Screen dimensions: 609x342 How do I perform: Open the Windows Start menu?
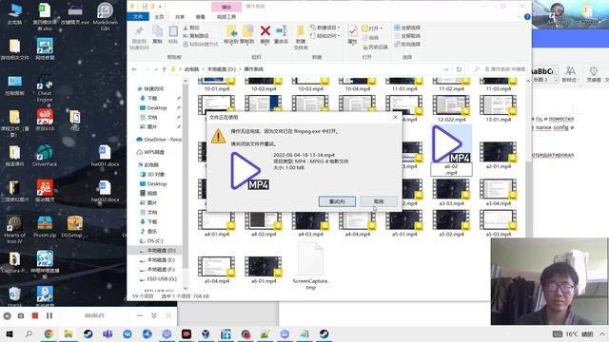[10, 333]
